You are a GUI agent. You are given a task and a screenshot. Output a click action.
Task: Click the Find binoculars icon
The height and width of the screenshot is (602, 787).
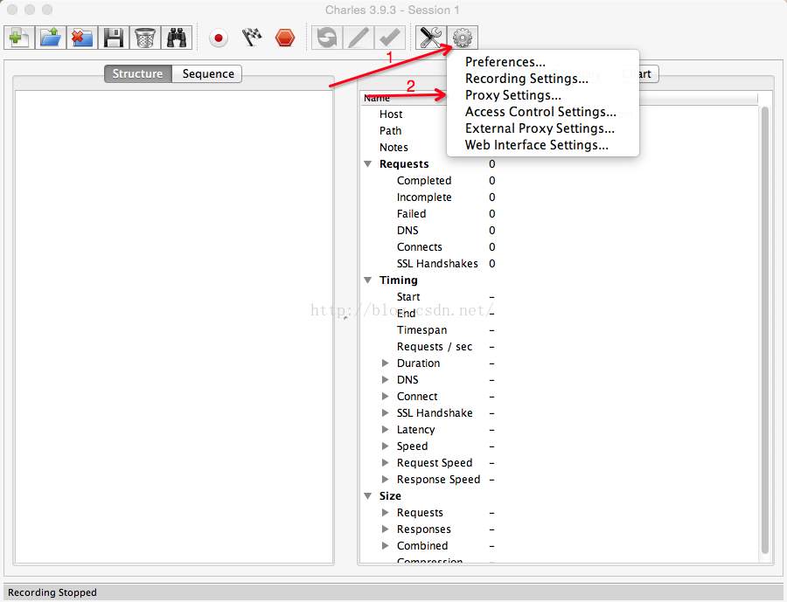coord(177,38)
